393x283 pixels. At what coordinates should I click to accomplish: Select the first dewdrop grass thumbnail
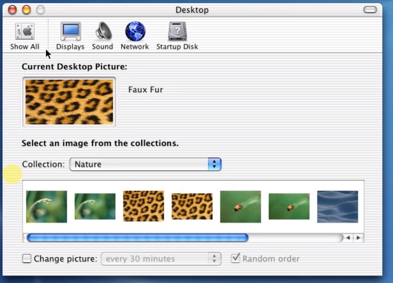coord(46,207)
